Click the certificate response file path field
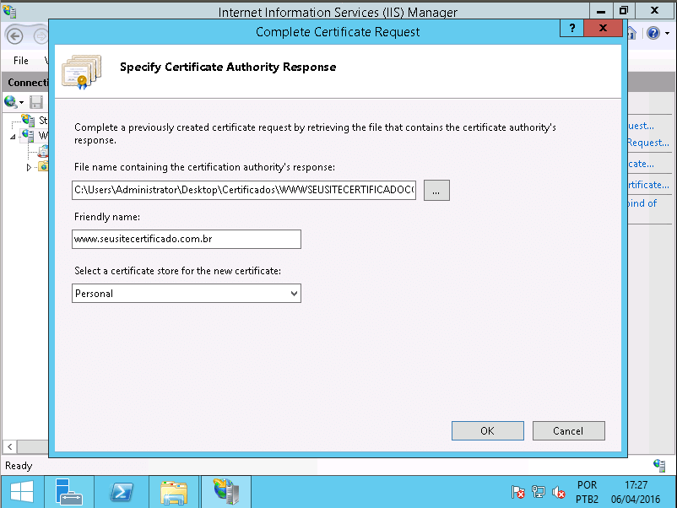Viewport: 677px width, 508px height. click(243, 191)
